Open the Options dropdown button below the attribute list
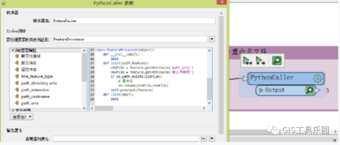340x145 pixels. pyautogui.click(x=22, y=117)
